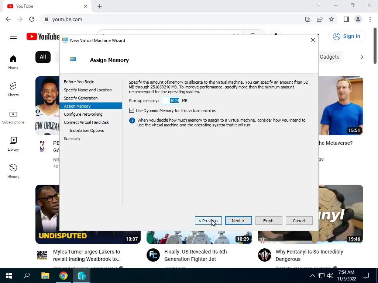Toggle Chrome side panel
Image resolution: width=378 pixels, height=283 pixels.
[x=346, y=19]
